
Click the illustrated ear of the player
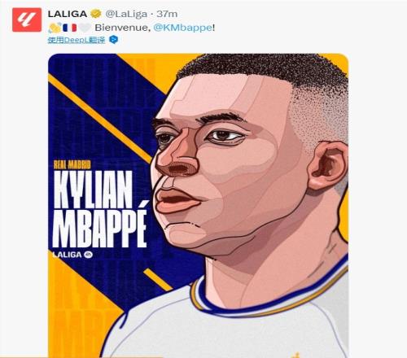pos(328,166)
